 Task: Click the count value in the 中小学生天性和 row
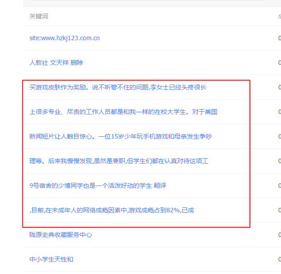(x=279, y=259)
